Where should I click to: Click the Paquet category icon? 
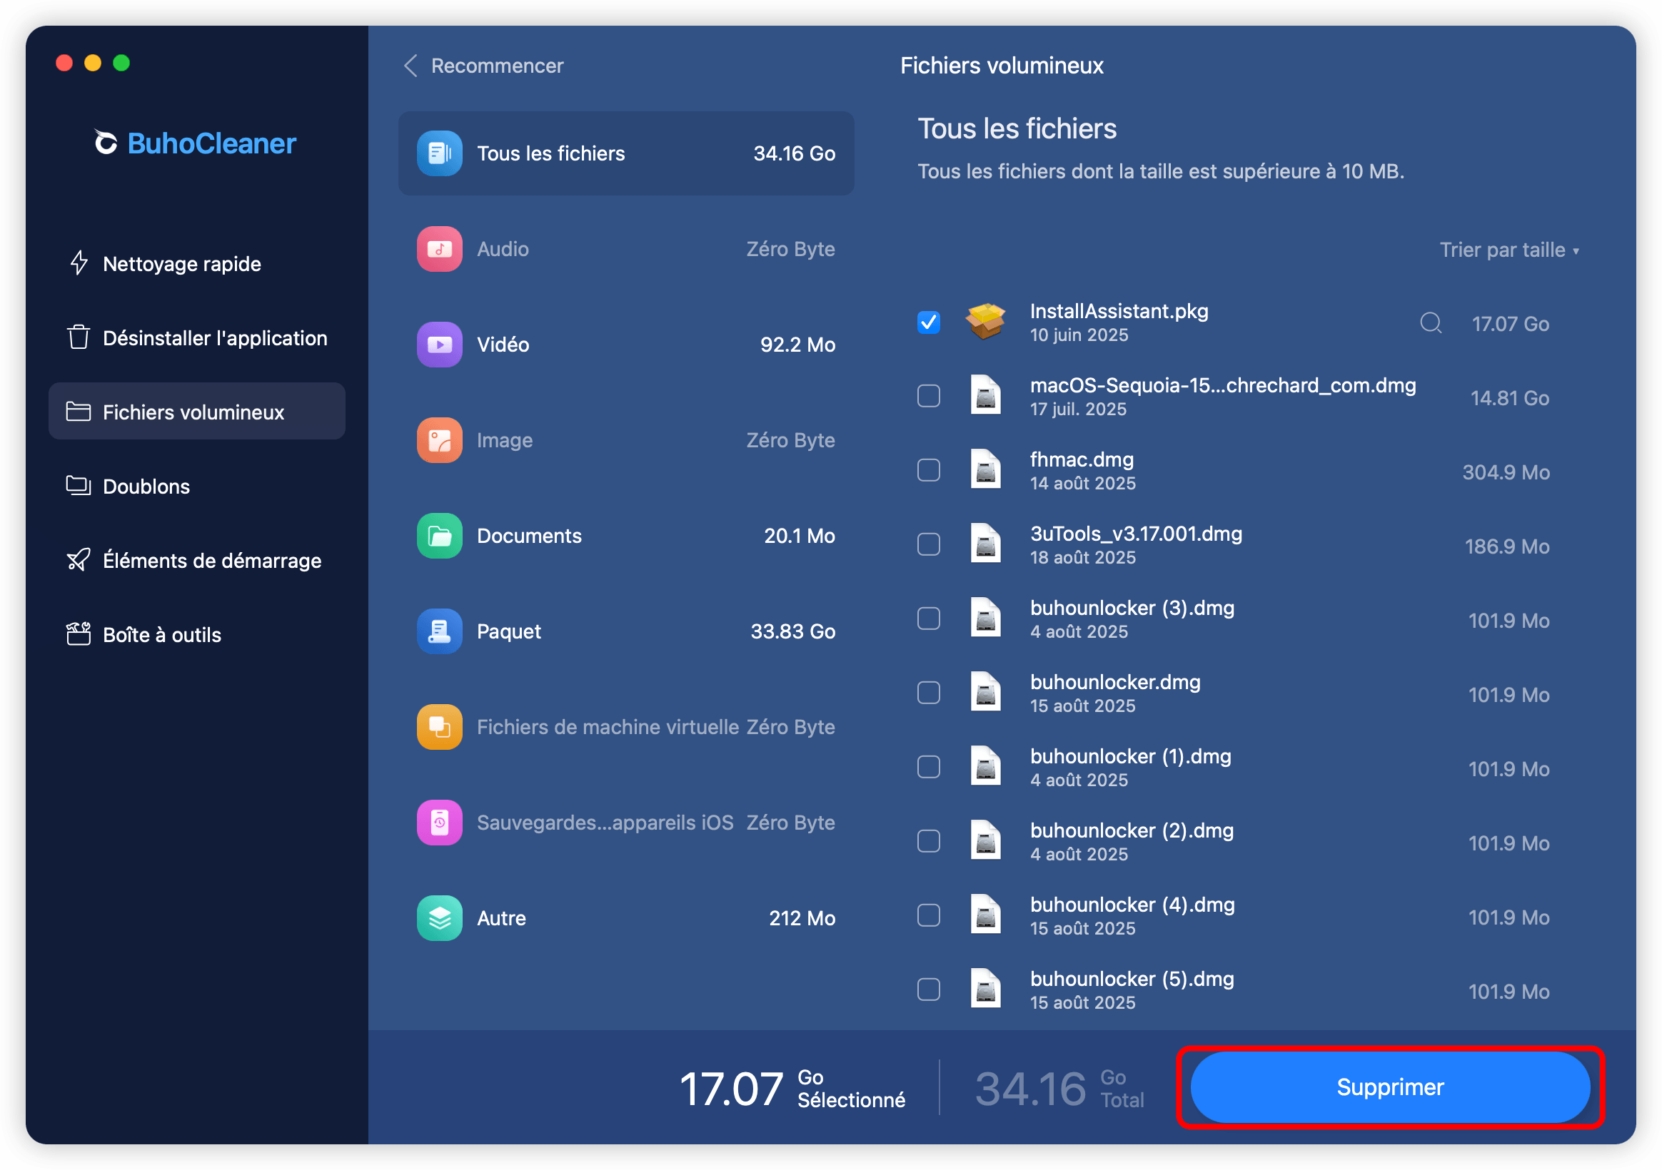click(439, 631)
